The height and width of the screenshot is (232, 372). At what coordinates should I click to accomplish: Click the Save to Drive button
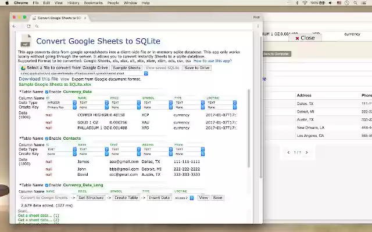coord(197,68)
